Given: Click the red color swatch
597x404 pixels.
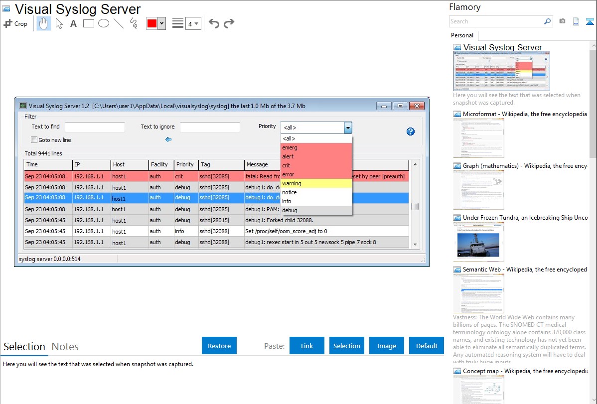Looking at the screenshot, I should point(152,23).
